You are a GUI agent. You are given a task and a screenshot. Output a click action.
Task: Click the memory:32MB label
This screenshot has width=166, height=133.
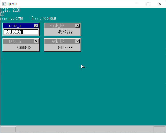coord(12,18)
